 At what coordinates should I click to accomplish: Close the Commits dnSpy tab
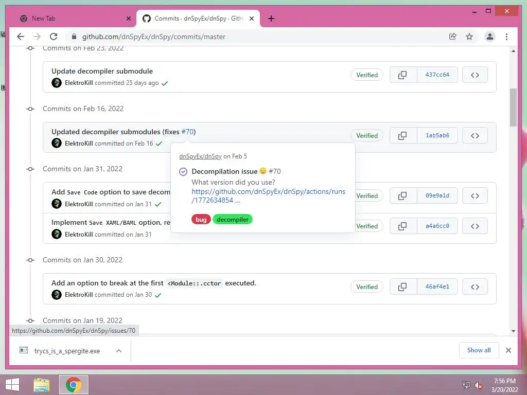pos(251,19)
